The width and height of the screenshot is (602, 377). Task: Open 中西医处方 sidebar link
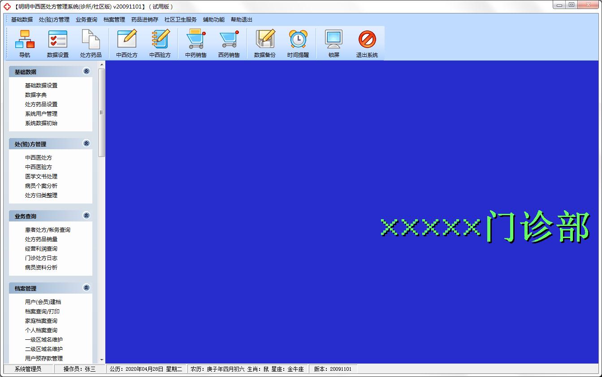[x=39, y=158]
